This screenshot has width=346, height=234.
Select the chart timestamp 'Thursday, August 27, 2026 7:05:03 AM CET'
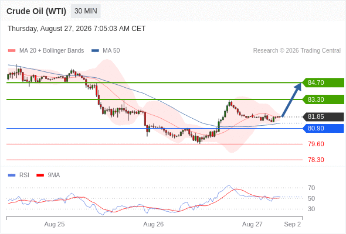click(77, 29)
